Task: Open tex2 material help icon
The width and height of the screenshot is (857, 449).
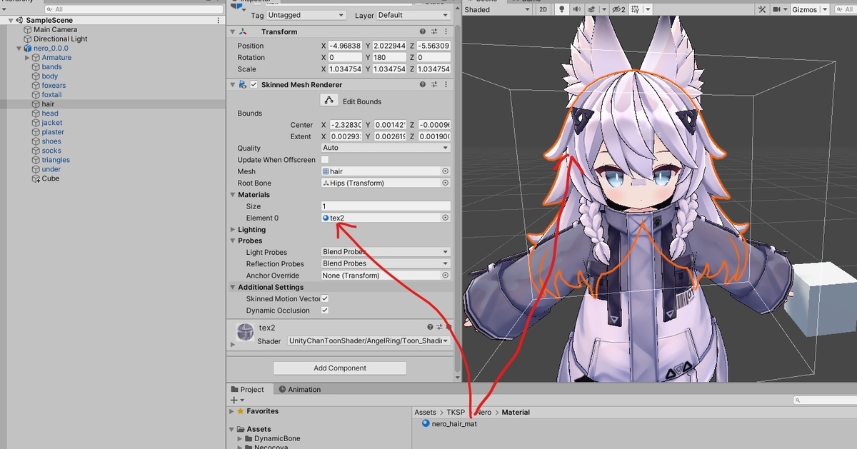Action: (x=430, y=327)
